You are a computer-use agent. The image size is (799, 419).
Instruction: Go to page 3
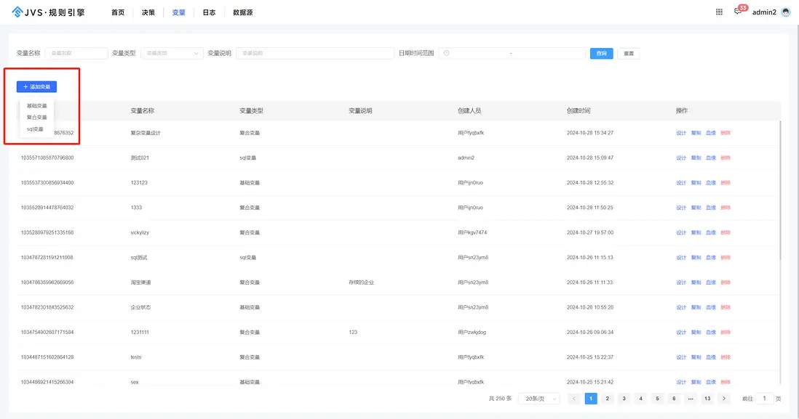pos(624,399)
